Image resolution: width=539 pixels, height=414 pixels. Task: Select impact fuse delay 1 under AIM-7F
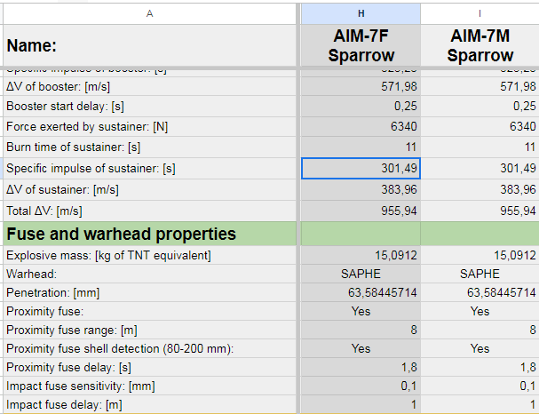tap(361, 405)
